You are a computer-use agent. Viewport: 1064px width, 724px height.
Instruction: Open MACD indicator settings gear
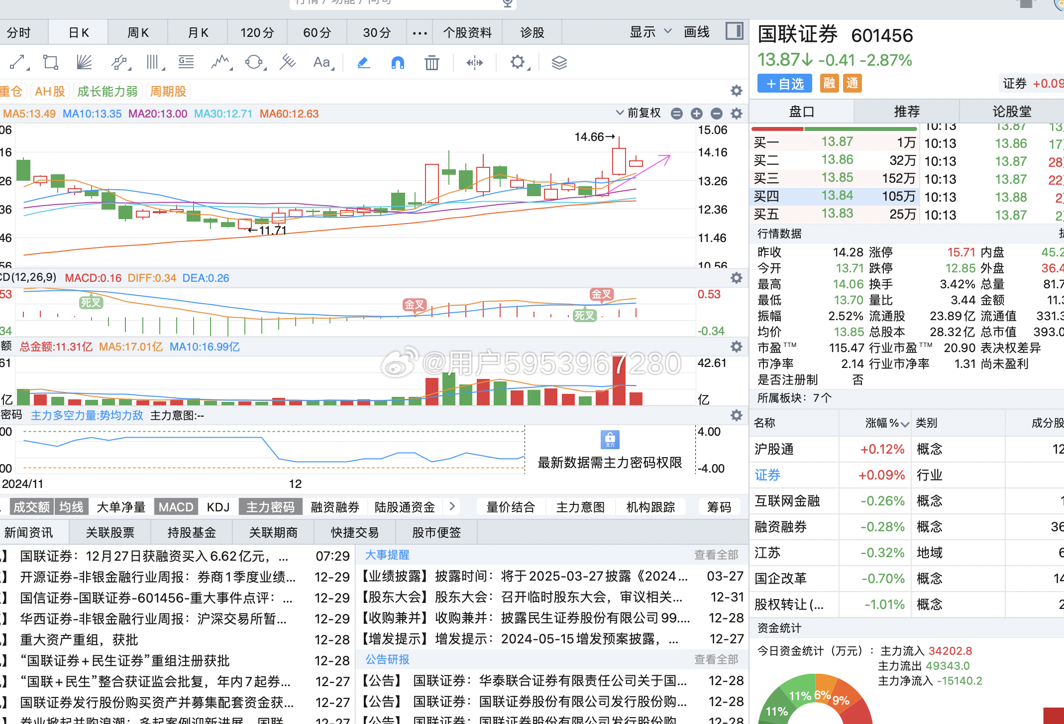pyautogui.click(x=736, y=278)
